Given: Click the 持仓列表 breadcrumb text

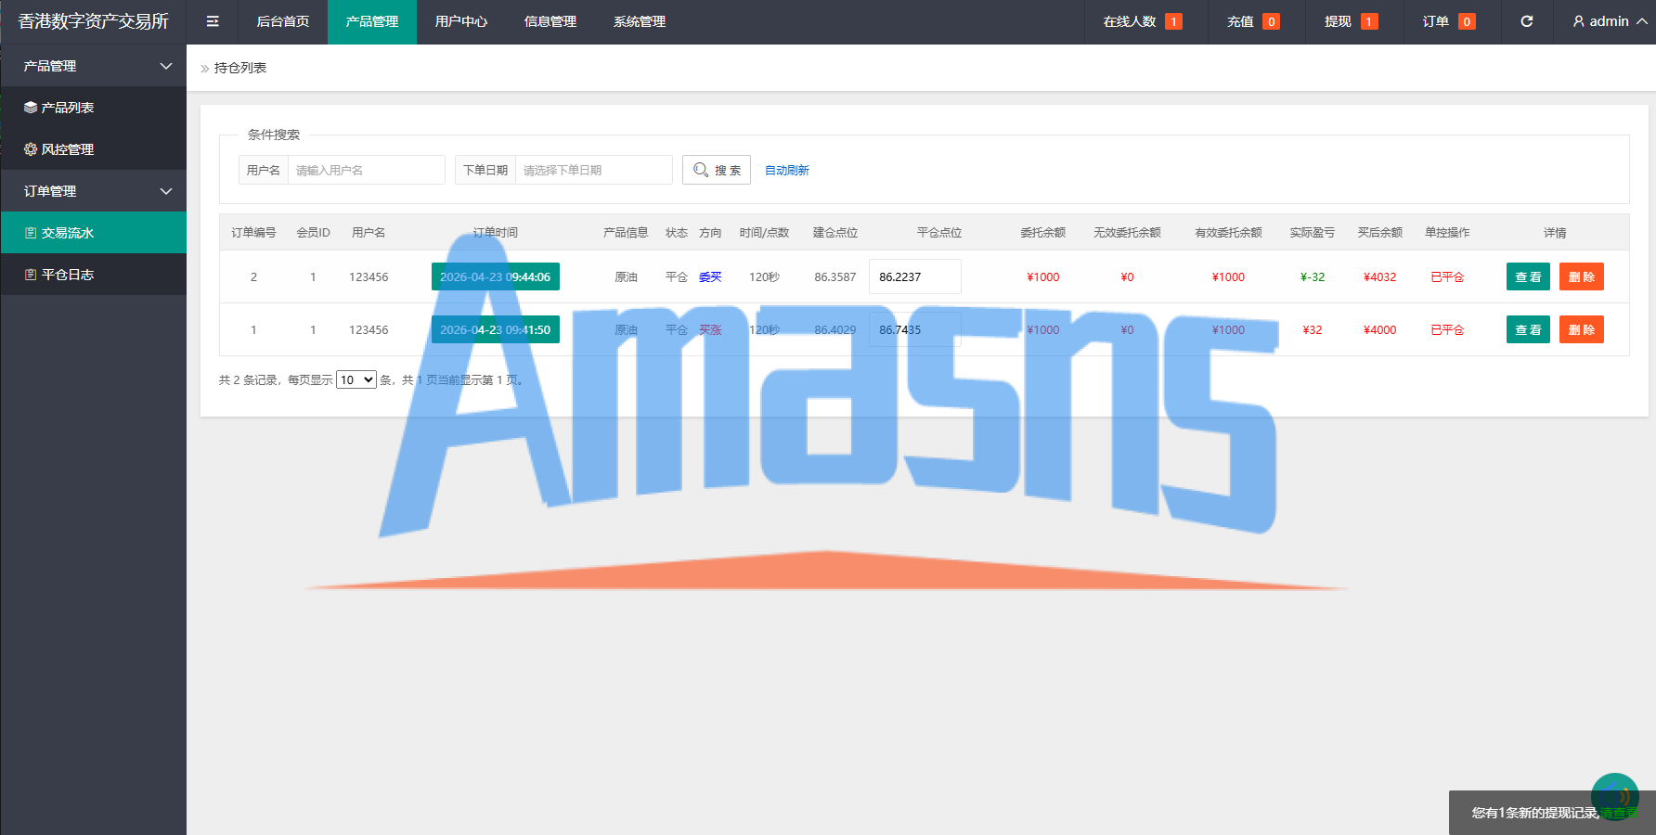Looking at the screenshot, I should coord(240,68).
